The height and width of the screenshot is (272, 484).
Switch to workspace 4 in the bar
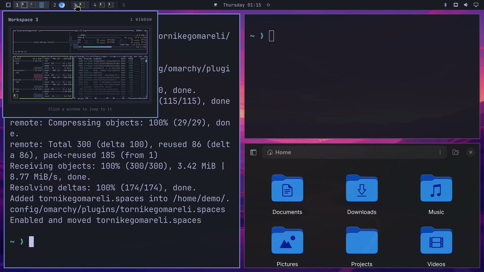coord(95,5)
